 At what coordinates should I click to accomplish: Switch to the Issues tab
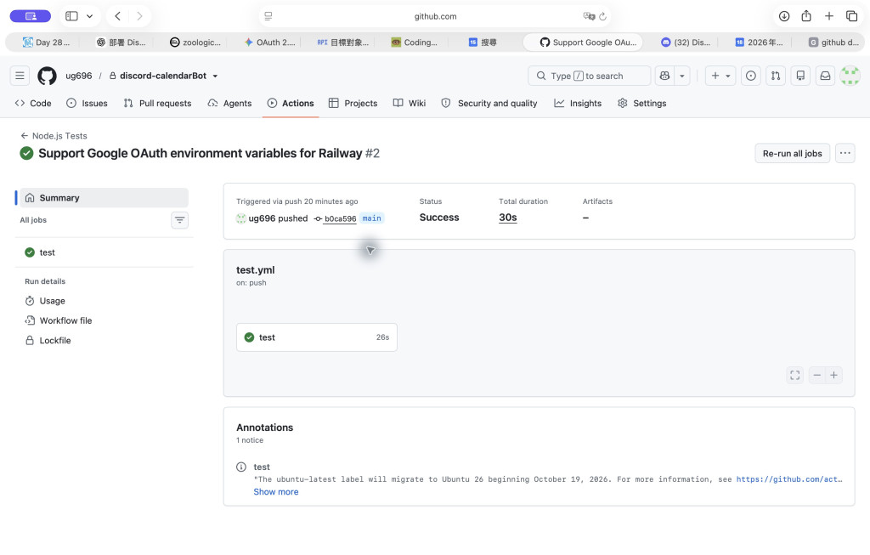click(88, 103)
